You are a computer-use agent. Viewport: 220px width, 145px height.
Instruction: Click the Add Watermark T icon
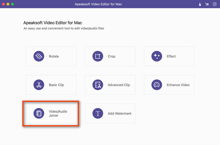tap(98, 114)
